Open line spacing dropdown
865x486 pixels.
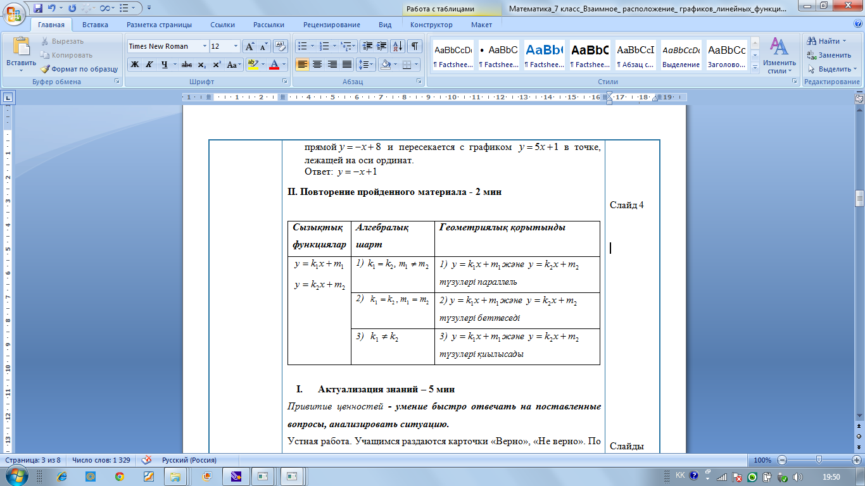click(x=367, y=65)
